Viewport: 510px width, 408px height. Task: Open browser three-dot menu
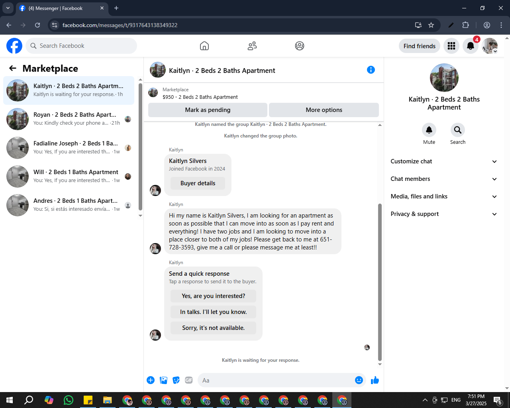click(501, 25)
